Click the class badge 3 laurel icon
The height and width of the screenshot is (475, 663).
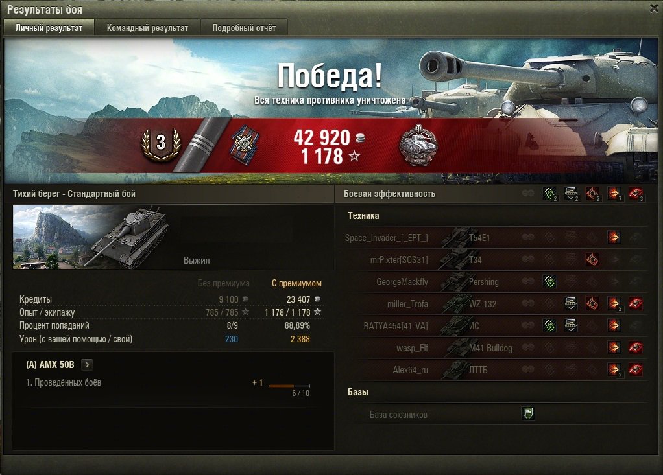pos(161,144)
